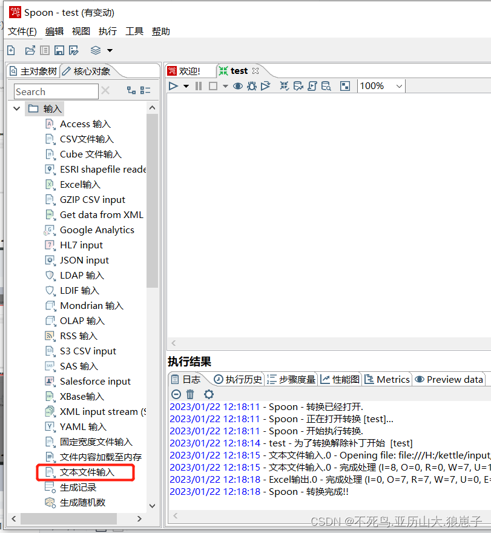
Task: Debug the transformation with bug icon
Action: tap(252, 86)
